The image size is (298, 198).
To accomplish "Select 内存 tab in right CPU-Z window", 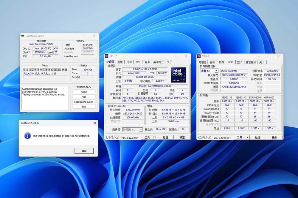I will (221, 62).
